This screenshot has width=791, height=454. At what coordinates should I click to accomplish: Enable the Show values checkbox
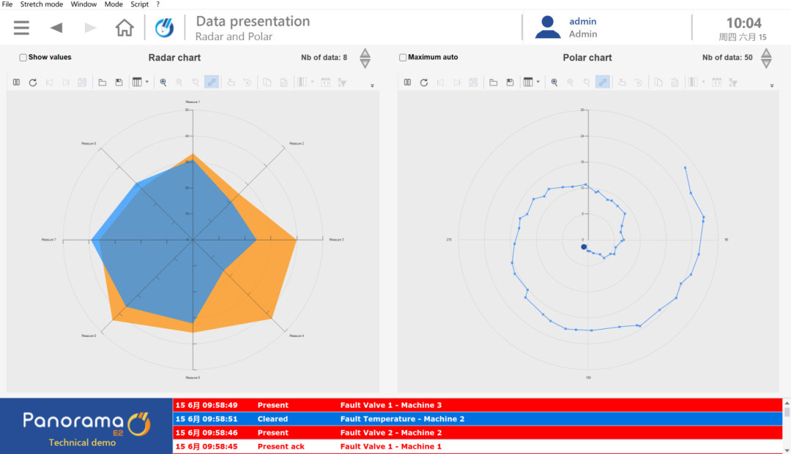(23, 58)
